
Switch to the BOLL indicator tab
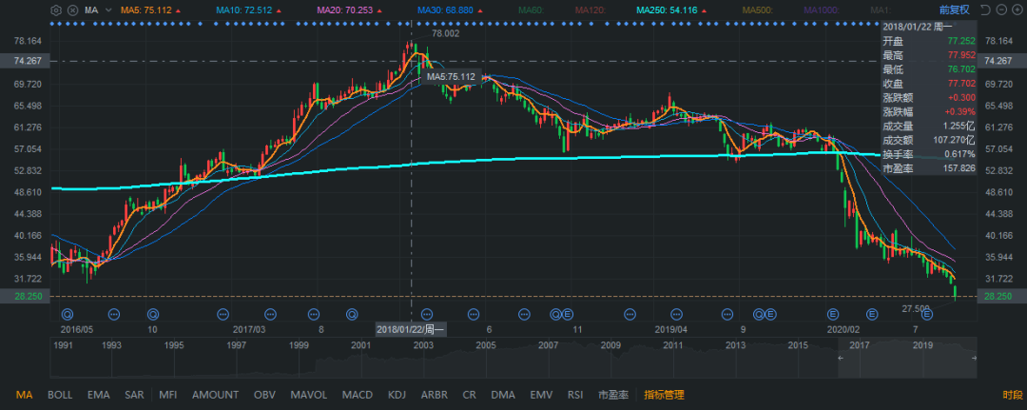60,395
